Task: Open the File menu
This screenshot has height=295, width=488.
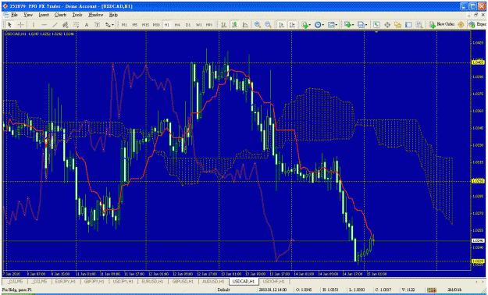Action: coord(14,15)
